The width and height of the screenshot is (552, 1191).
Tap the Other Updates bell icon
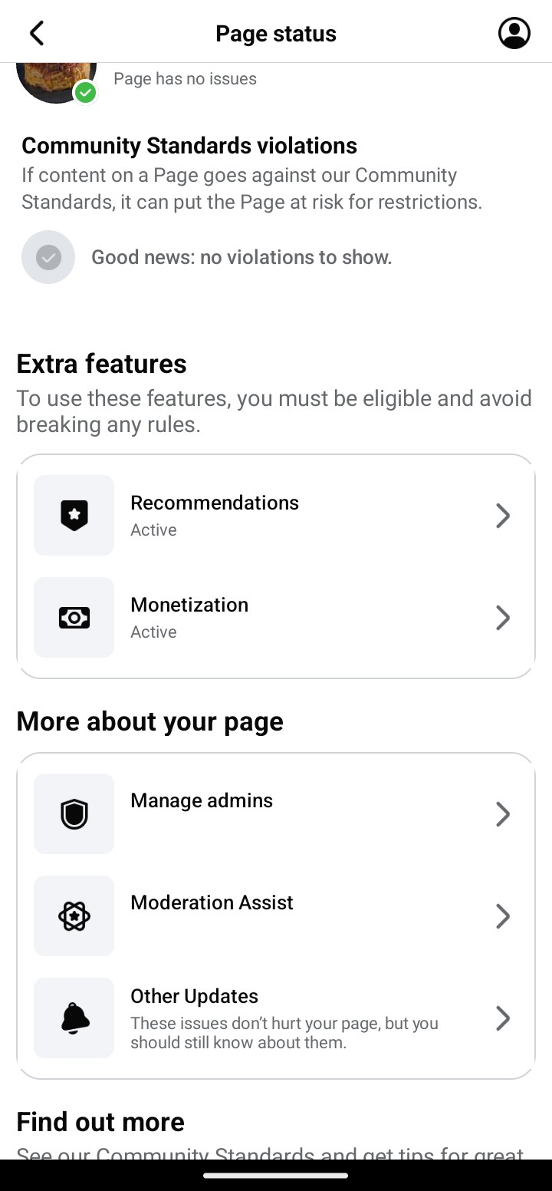[x=74, y=1018]
